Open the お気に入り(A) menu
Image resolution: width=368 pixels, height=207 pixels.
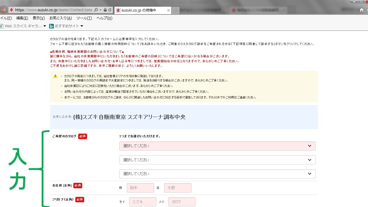click(61, 18)
